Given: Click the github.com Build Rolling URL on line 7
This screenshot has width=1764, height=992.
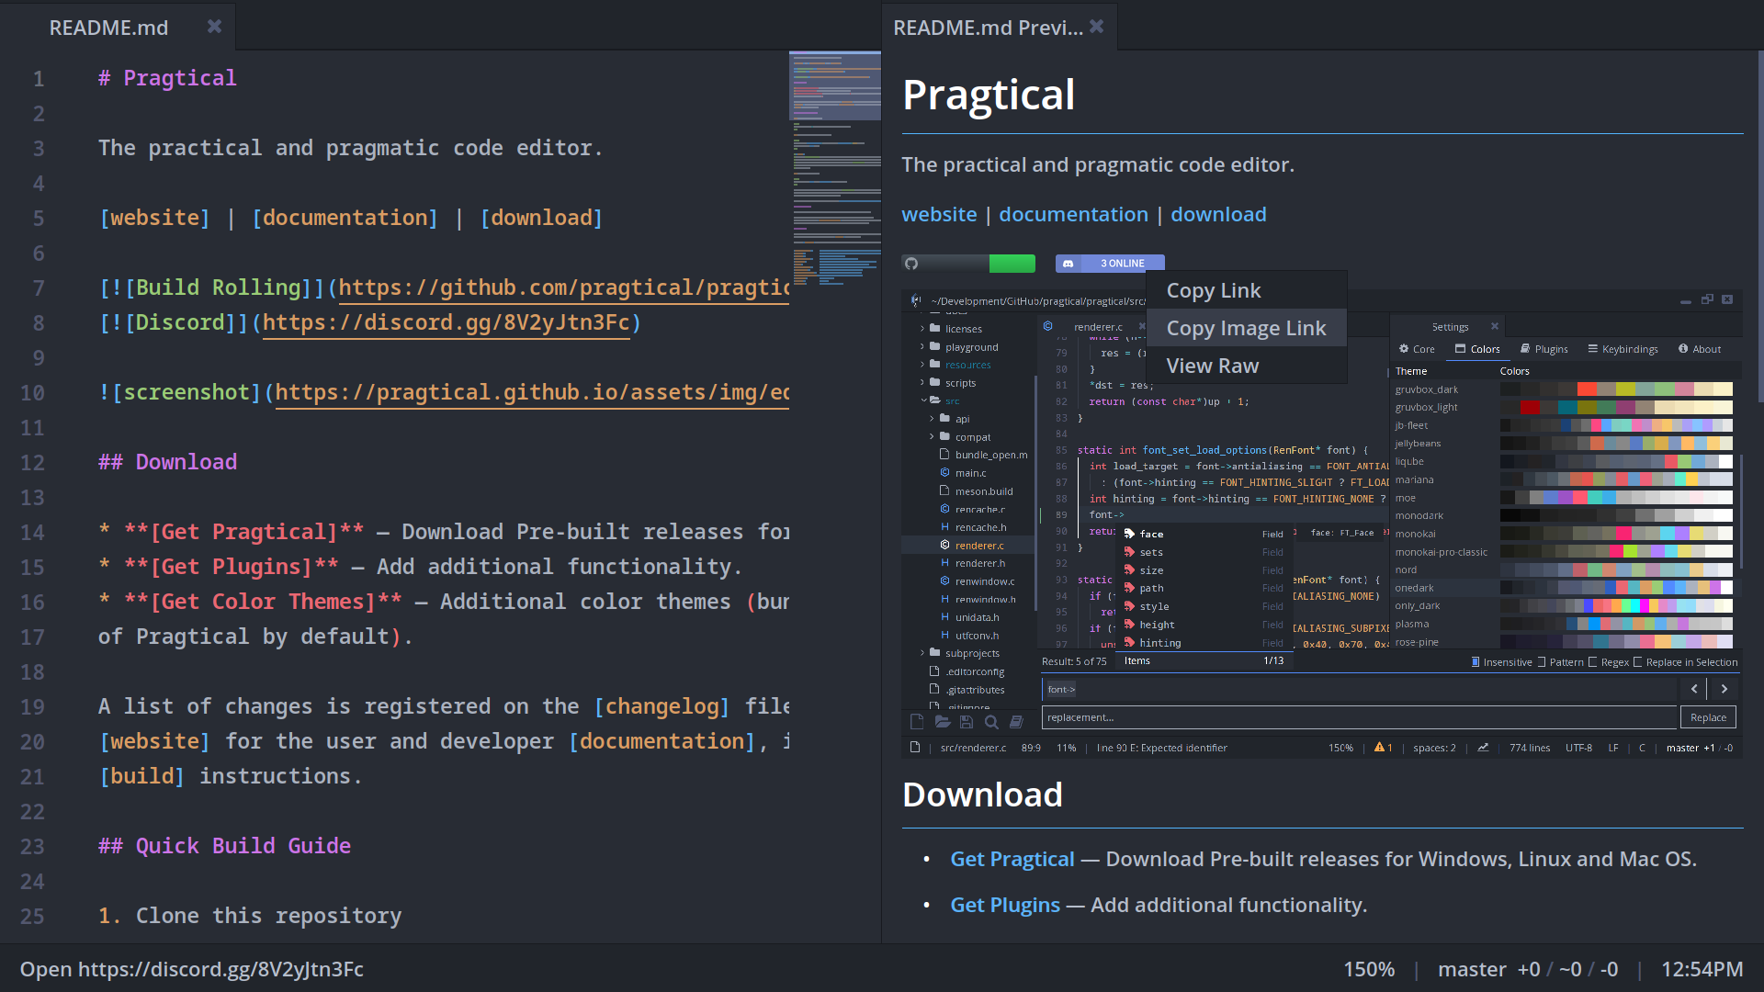Looking at the screenshot, I should (x=564, y=287).
